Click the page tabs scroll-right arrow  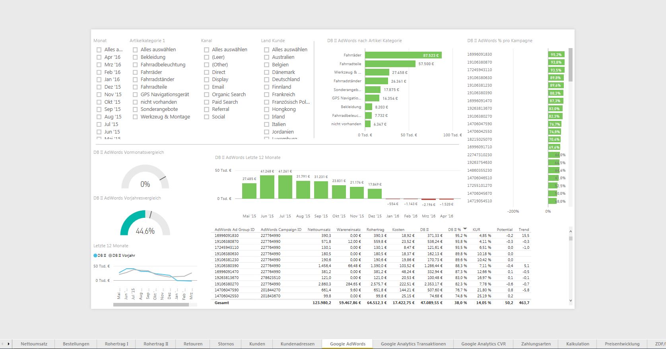click(9, 344)
